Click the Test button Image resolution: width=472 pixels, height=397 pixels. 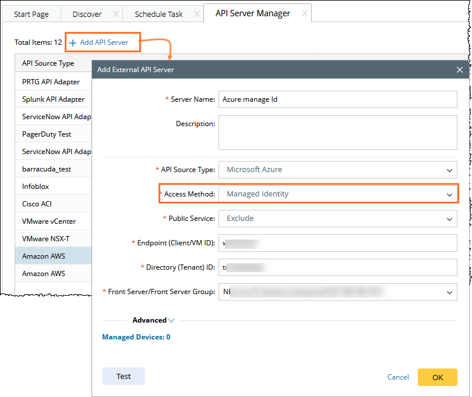pos(124,376)
